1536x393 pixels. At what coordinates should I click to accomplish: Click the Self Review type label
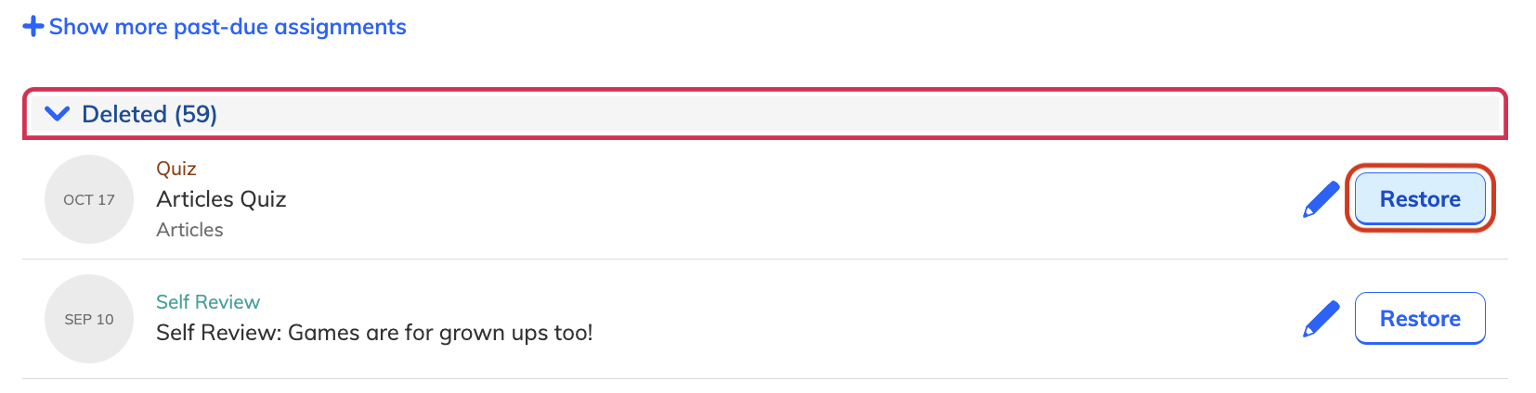pyautogui.click(x=208, y=302)
